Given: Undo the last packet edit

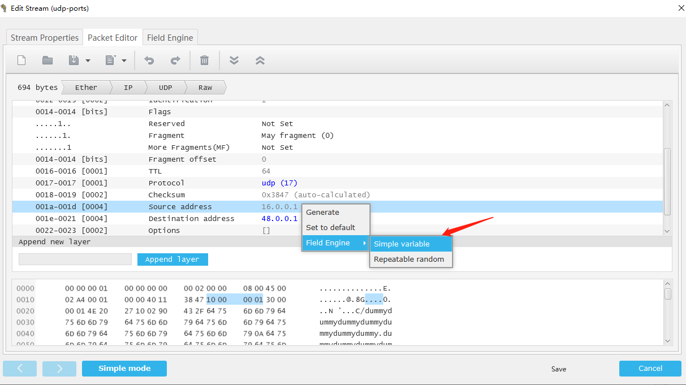Looking at the screenshot, I should tap(149, 60).
